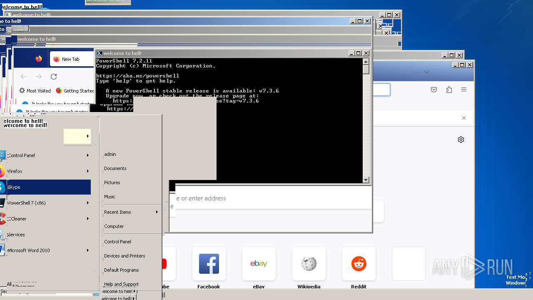This screenshot has height=300, width=533.
Task: Expand the Control Panel submenu arrow in left column
Action: click(x=88, y=155)
